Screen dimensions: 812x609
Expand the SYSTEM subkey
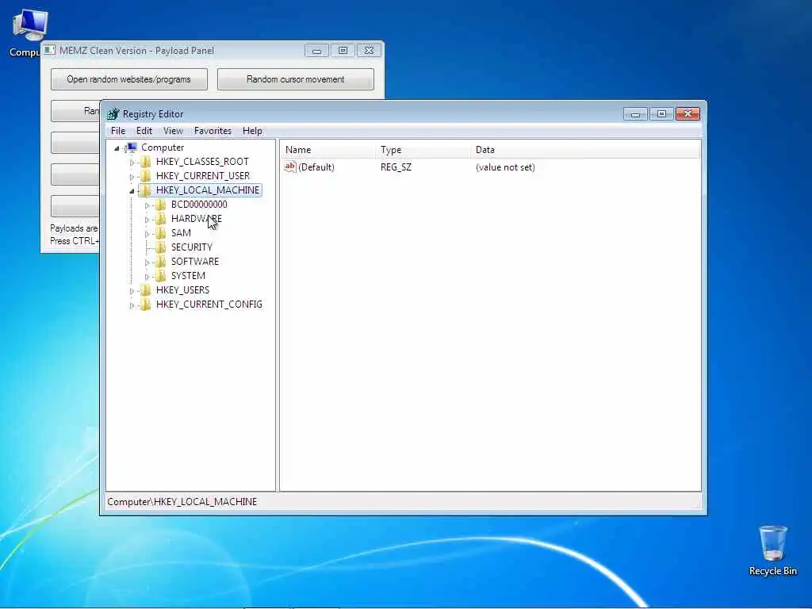coord(147,276)
